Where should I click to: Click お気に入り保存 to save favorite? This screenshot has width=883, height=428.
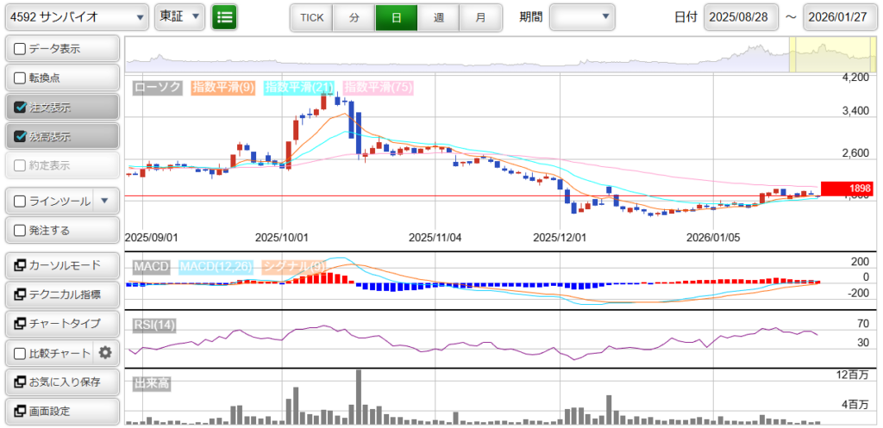pyautogui.click(x=61, y=381)
